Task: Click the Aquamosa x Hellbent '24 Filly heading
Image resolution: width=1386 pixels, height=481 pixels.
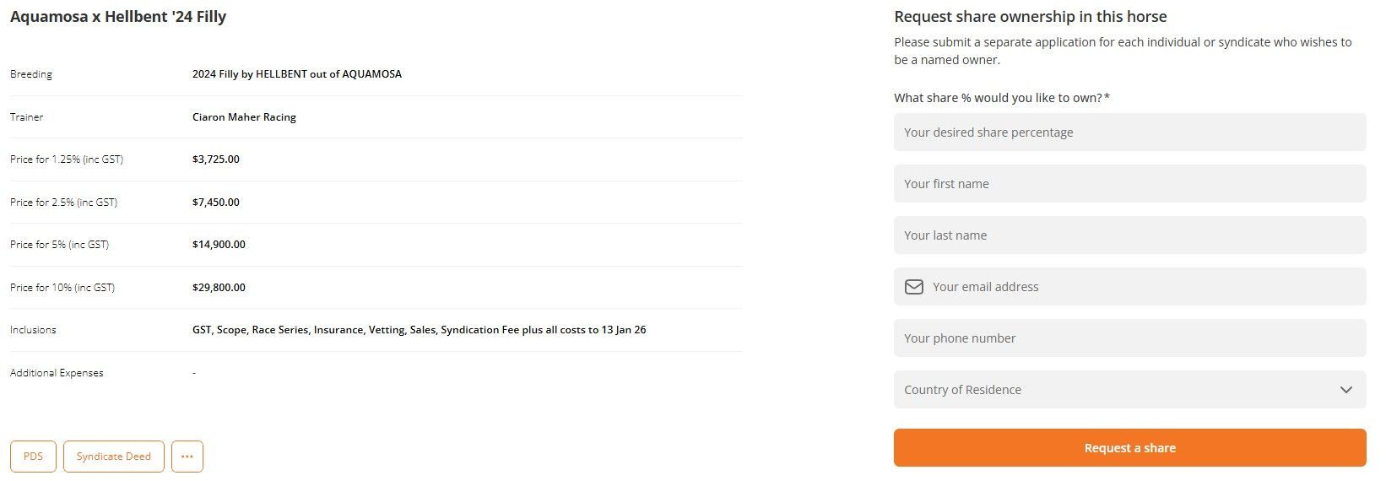Action: (x=118, y=17)
